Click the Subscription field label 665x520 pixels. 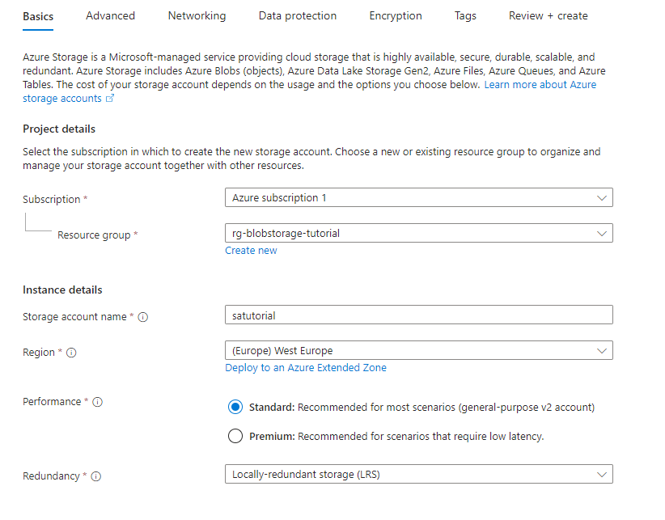51,200
